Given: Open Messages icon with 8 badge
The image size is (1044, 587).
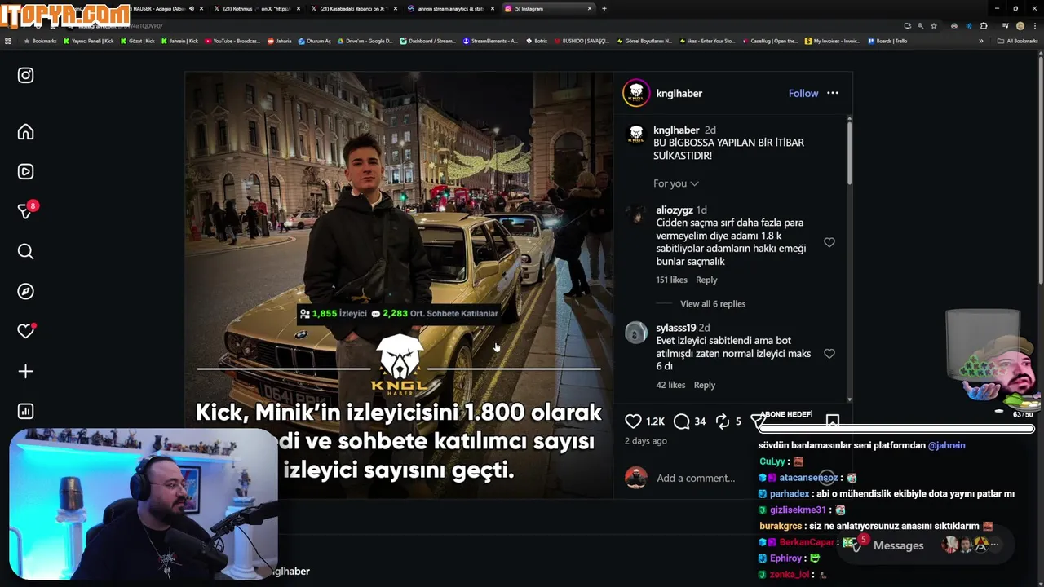Looking at the screenshot, I should pyautogui.click(x=25, y=211).
